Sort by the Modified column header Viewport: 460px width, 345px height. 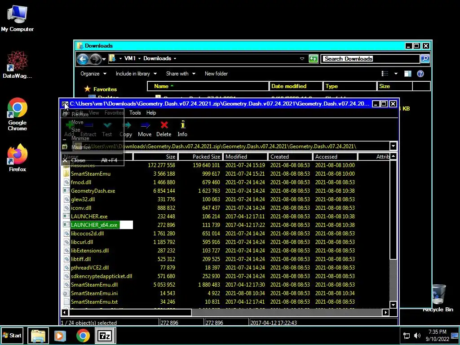click(245, 157)
